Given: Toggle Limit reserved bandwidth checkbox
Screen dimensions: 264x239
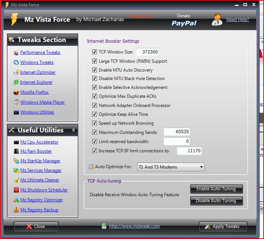Looking at the screenshot, I should pos(94,142).
